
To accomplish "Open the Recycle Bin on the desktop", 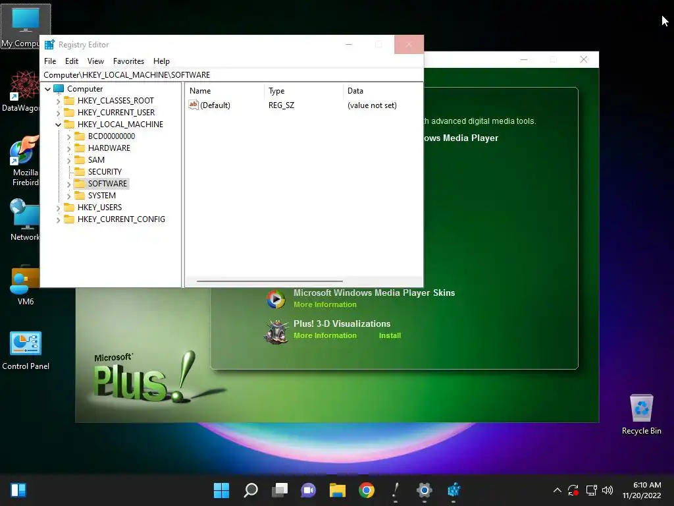I will 641,415.
